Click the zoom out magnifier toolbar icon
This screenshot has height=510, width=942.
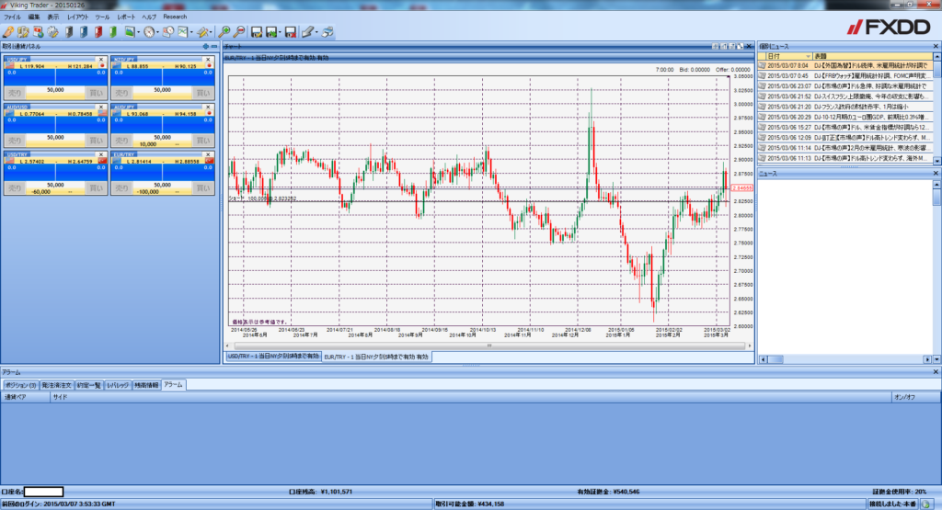pos(239,32)
